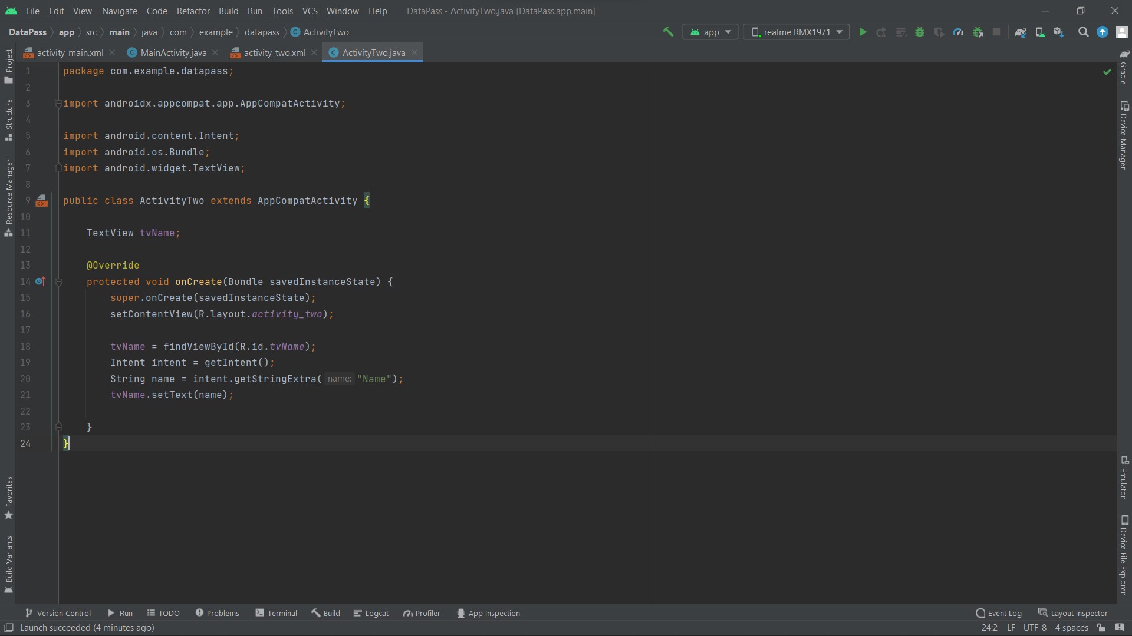Click the 24:2 caret position indicator
The image size is (1132, 636).
pos(989,628)
